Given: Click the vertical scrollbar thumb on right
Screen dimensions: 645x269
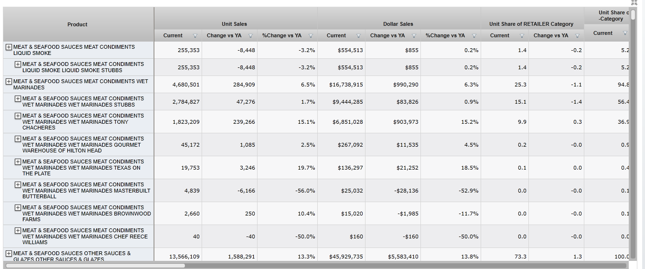Looking at the screenshot, I should coord(633,15).
